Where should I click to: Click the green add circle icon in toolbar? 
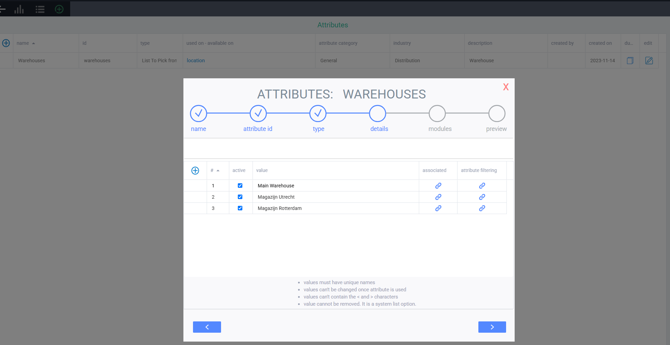(59, 9)
